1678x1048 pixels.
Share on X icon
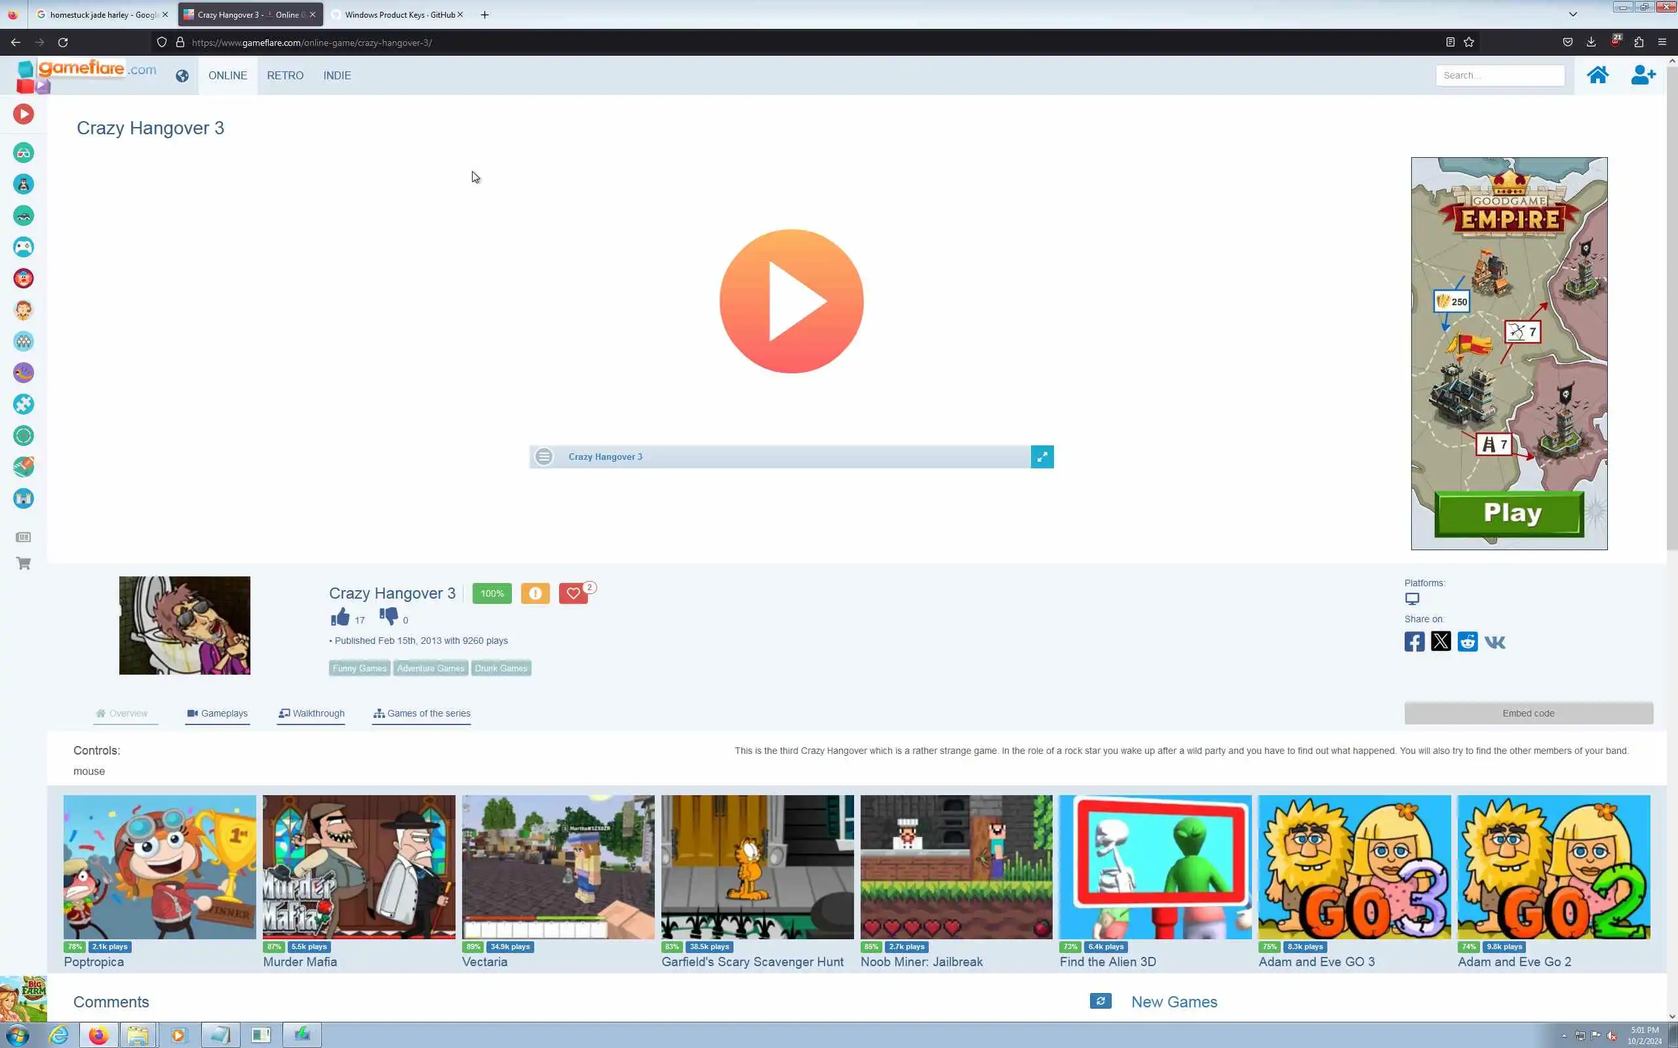(x=1440, y=642)
